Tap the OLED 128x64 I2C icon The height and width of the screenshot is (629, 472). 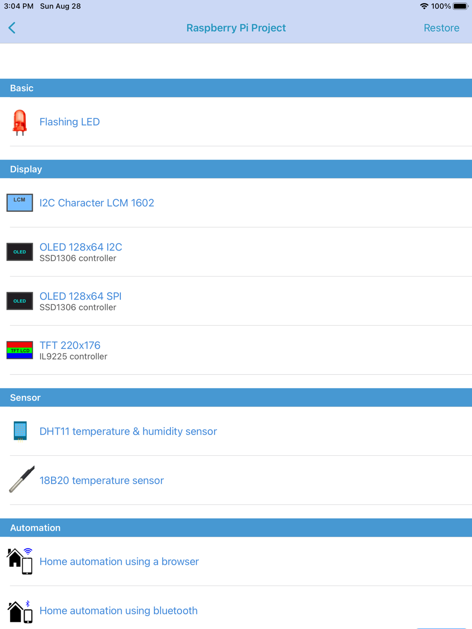(x=20, y=252)
